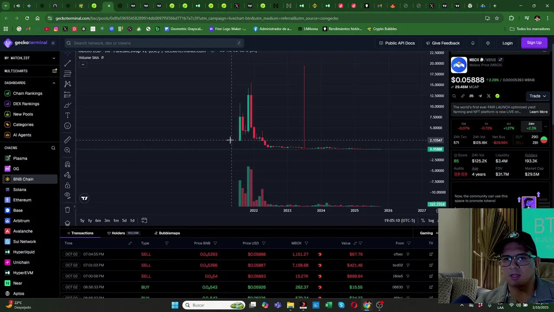Screen dimensions: 554x312
Task: Click the gecko search input field
Action: (153, 43)
